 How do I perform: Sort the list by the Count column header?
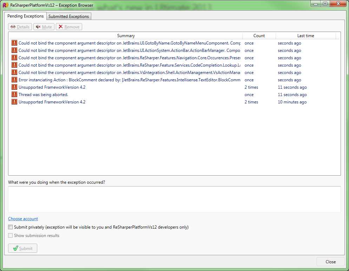click(x=259, y=35)
